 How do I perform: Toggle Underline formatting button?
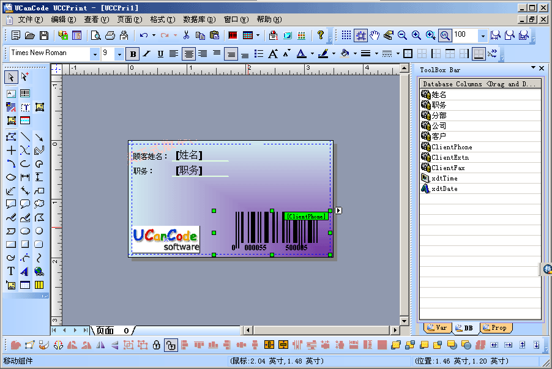[x=160, y=54]
